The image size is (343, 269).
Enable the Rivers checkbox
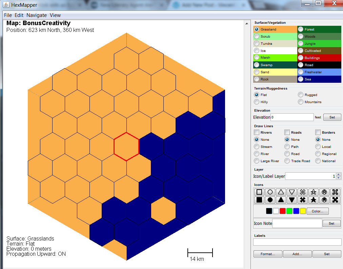pos(257,132)
